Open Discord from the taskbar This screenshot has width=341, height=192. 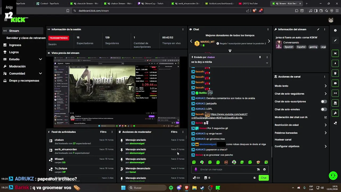179,188
